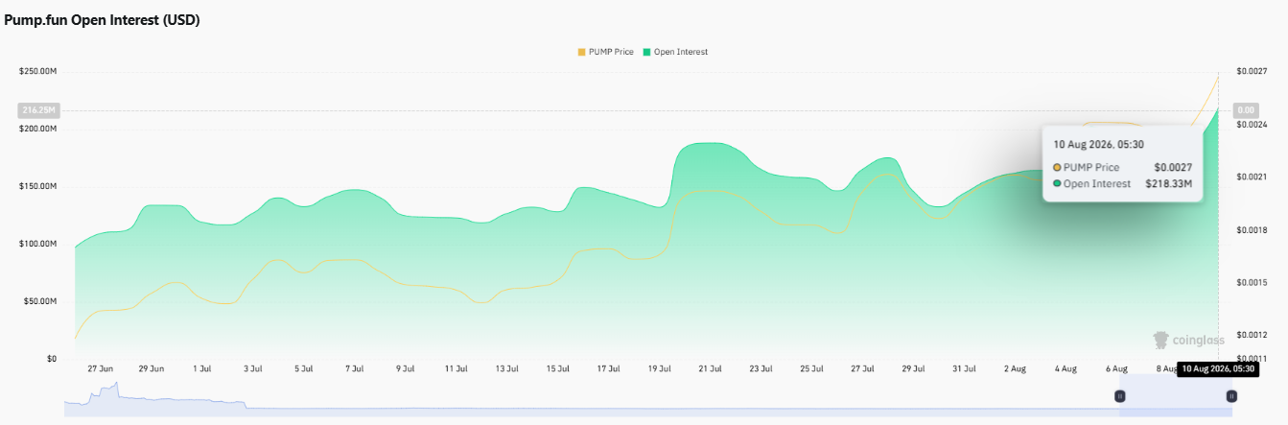This screenshot has height=425, width=1288.
Task: Click the yellow PUMP Price tooltip dot
Action: coord(1057,167)
